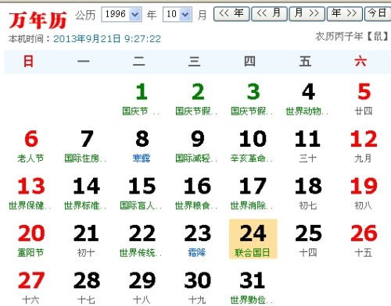
Task: Select October 11 三十
Action: 308,146
